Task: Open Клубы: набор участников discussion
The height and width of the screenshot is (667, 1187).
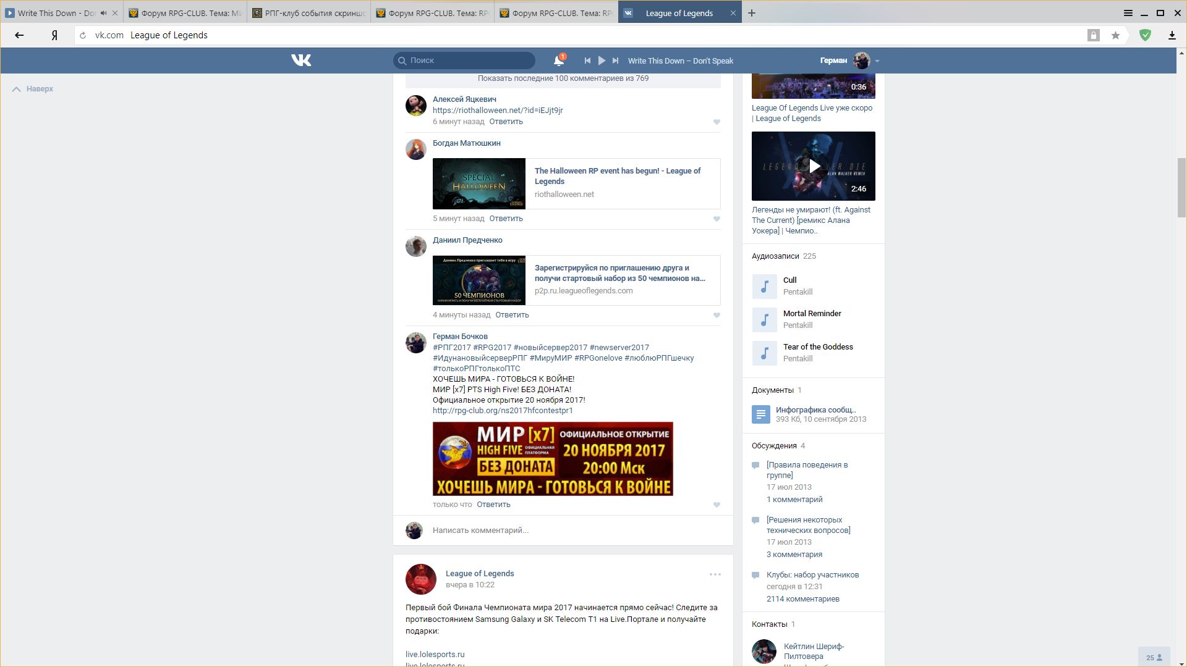Action: [x=813, y=575]
